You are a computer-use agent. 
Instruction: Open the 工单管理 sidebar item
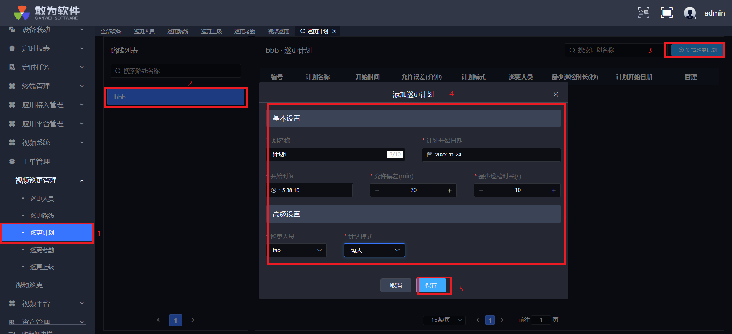(x=47, y=161)
